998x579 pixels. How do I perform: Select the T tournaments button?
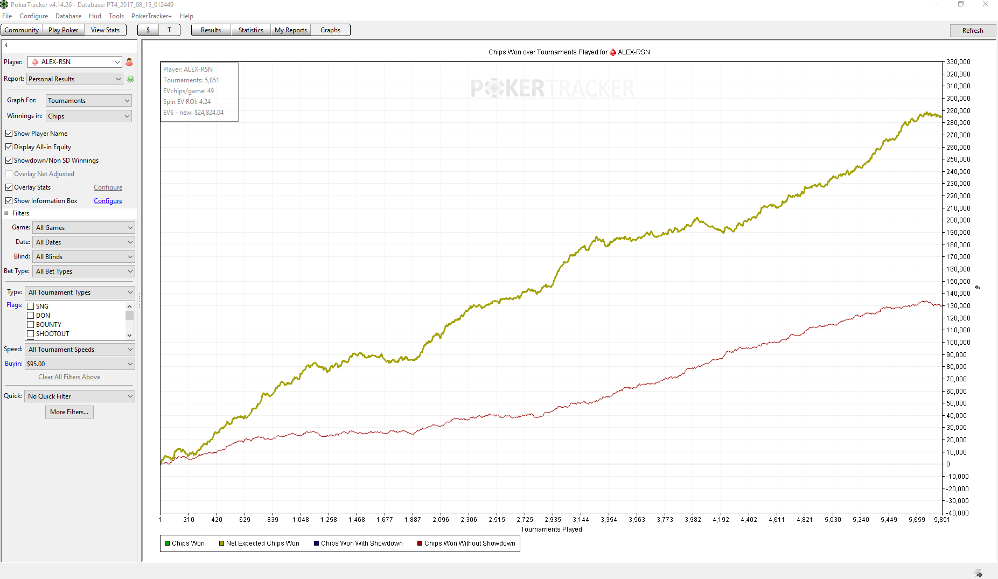click(169, 30)
